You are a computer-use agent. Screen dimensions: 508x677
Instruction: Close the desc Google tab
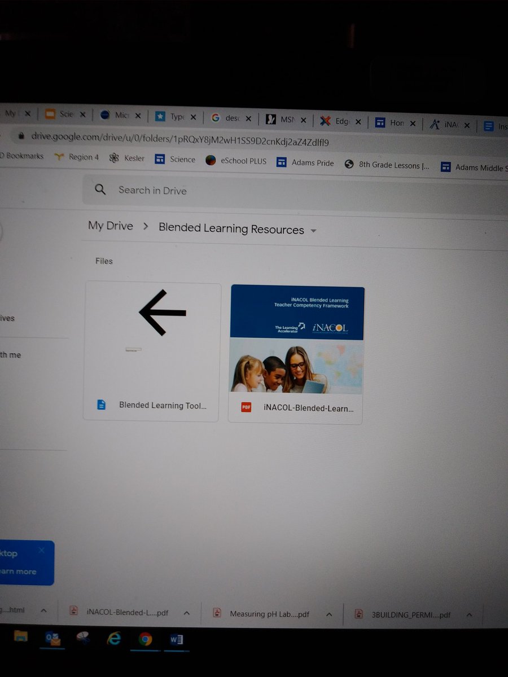click(248, 119)
